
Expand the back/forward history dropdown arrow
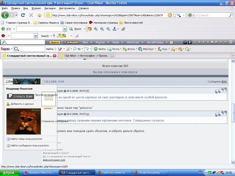tap(16, 15)
